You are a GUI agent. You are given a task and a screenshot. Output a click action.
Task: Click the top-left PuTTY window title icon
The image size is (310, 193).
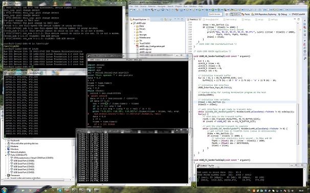[x=5, y=4]
